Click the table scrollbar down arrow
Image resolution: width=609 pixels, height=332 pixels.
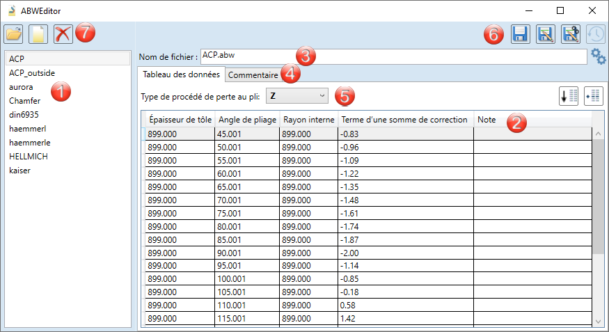point(598,321)
